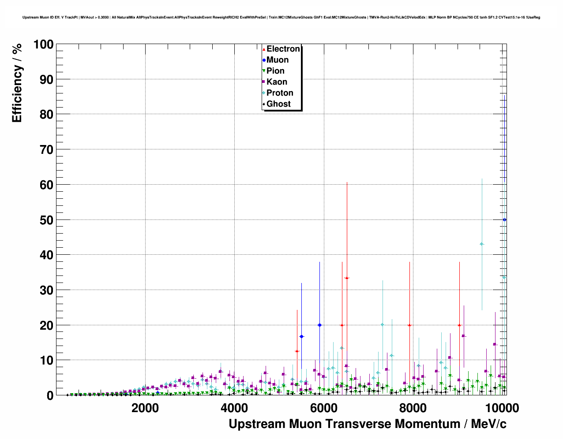The image size is (563, 439).
Task: Click the blue Muon point at 20% efficiency
Action: pos(319,325)
